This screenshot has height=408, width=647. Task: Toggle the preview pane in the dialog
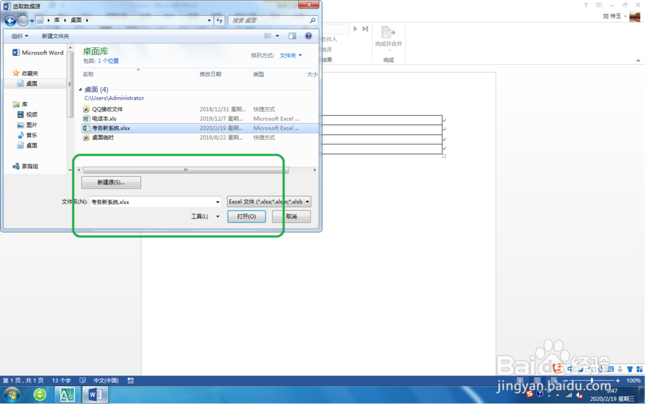coord(292,35)
